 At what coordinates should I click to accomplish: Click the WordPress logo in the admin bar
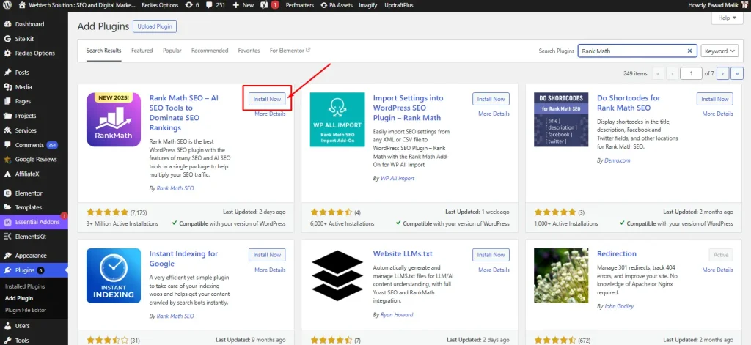[7, 5]
